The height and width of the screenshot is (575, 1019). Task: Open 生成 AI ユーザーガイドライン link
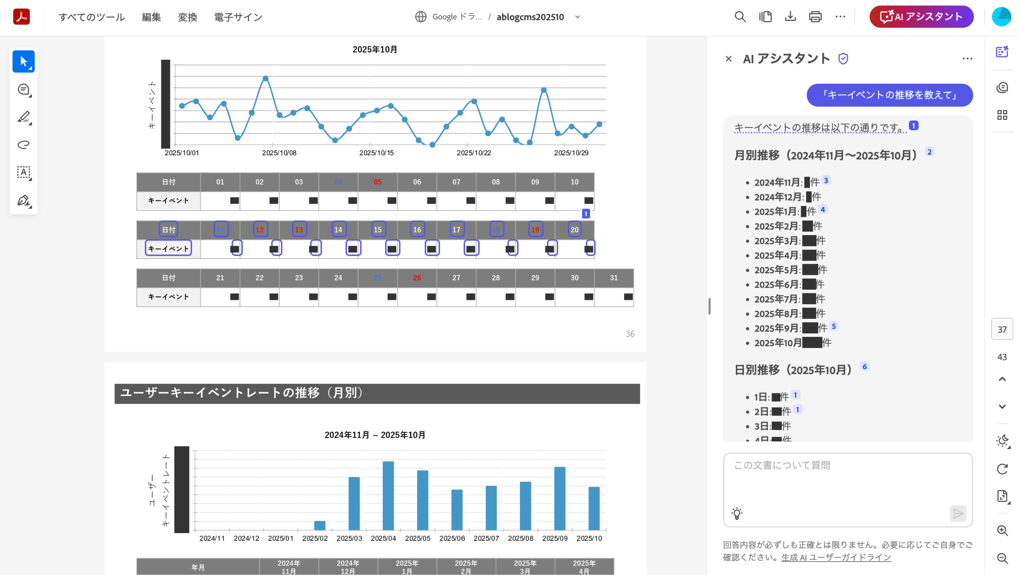click(836, 557)
